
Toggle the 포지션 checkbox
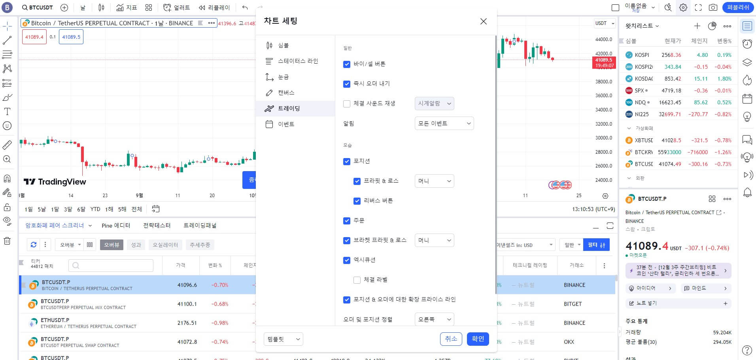pos(347,161)
